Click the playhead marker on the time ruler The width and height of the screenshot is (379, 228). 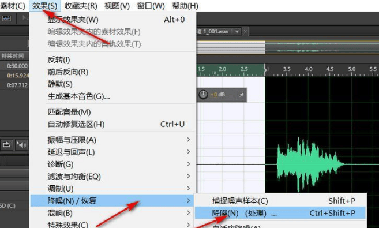tap(265, 69)
